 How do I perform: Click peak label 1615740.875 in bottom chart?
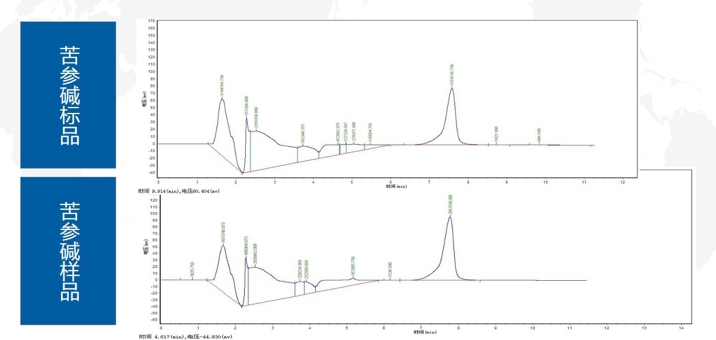tap(223, 233)
